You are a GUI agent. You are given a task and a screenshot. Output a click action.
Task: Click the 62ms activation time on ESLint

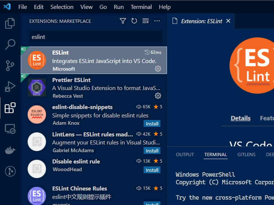tap(153, 53)
